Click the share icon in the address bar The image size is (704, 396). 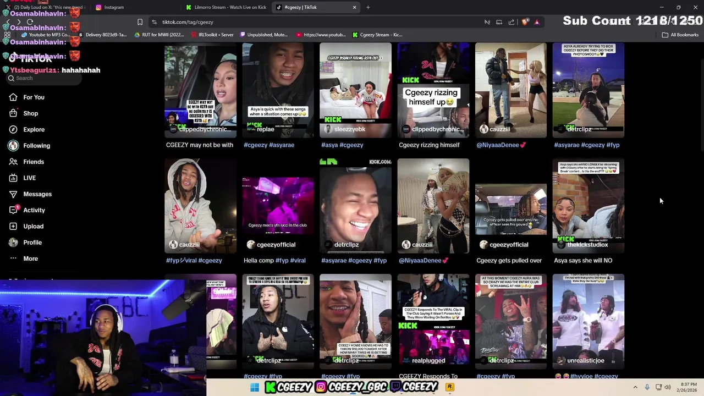512,22
